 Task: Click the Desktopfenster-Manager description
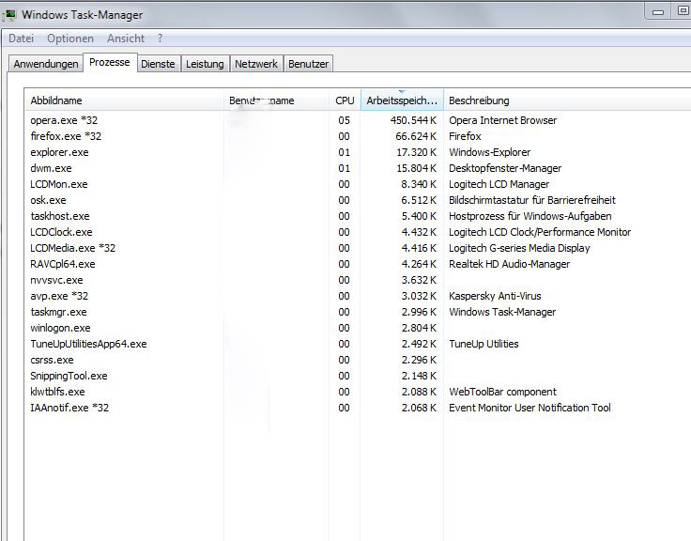click(x=505, y=168)
